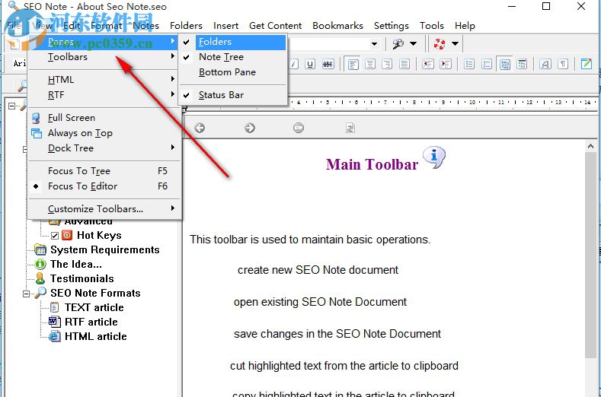Align text right in formatting toolbar
Image resolution: width=601 pixels, height=397 pixels.
pyautogui.click(x=387, y=64)
